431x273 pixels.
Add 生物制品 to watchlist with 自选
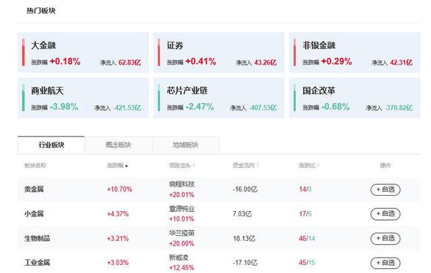(x=385, y=239)
